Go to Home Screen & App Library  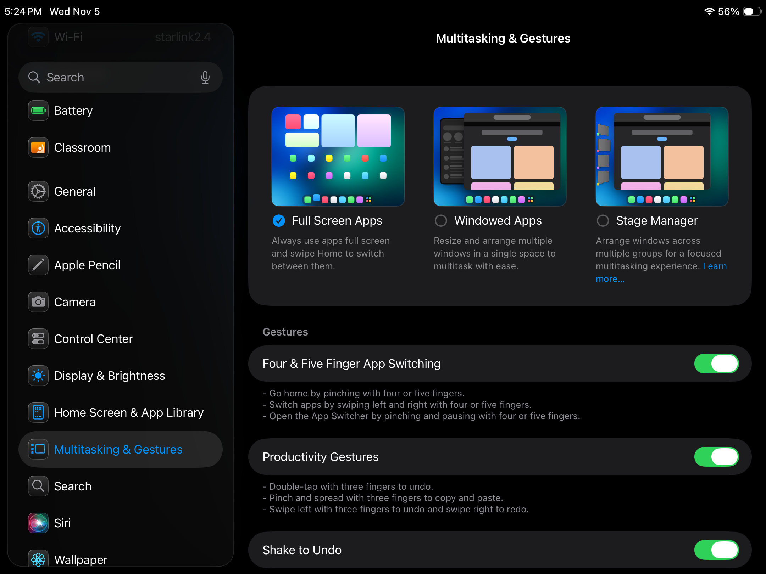[129, 412]
